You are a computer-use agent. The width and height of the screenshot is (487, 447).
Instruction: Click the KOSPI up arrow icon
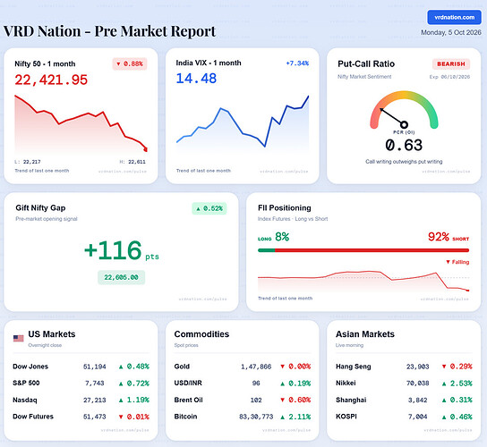pyautogui.click(x=444, y=417)
